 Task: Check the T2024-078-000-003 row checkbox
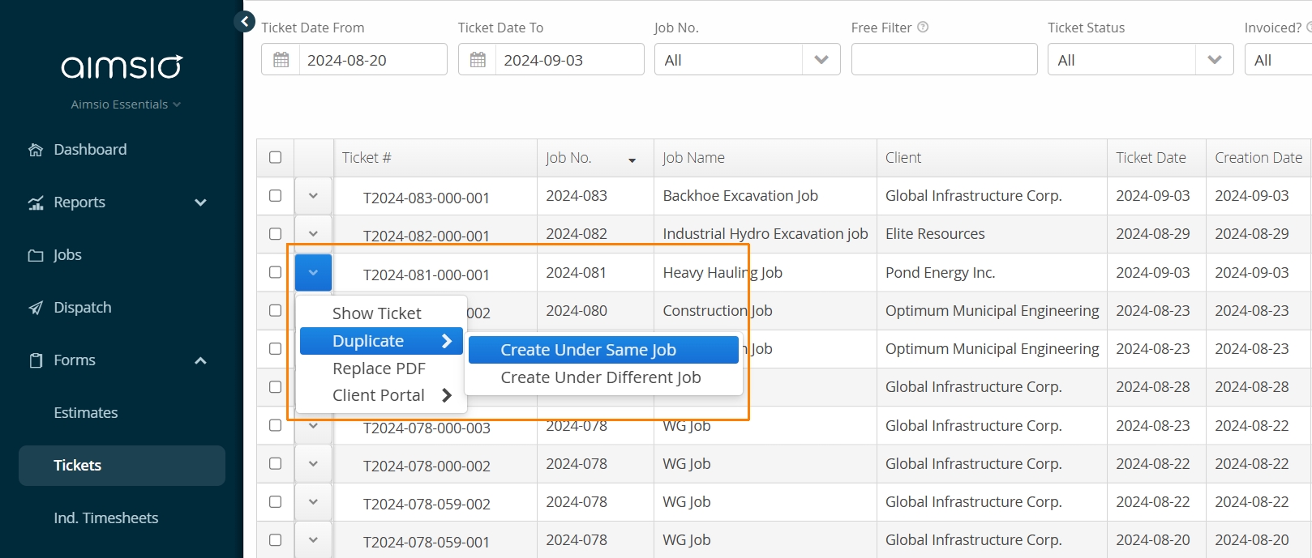(x=276, y=425)
